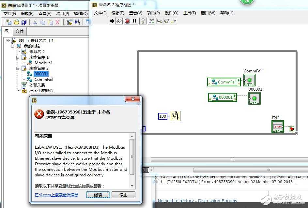Collapse 未命名库 2 tree node
Viewport: 308px width, 208px height.
tap(18, 68)
